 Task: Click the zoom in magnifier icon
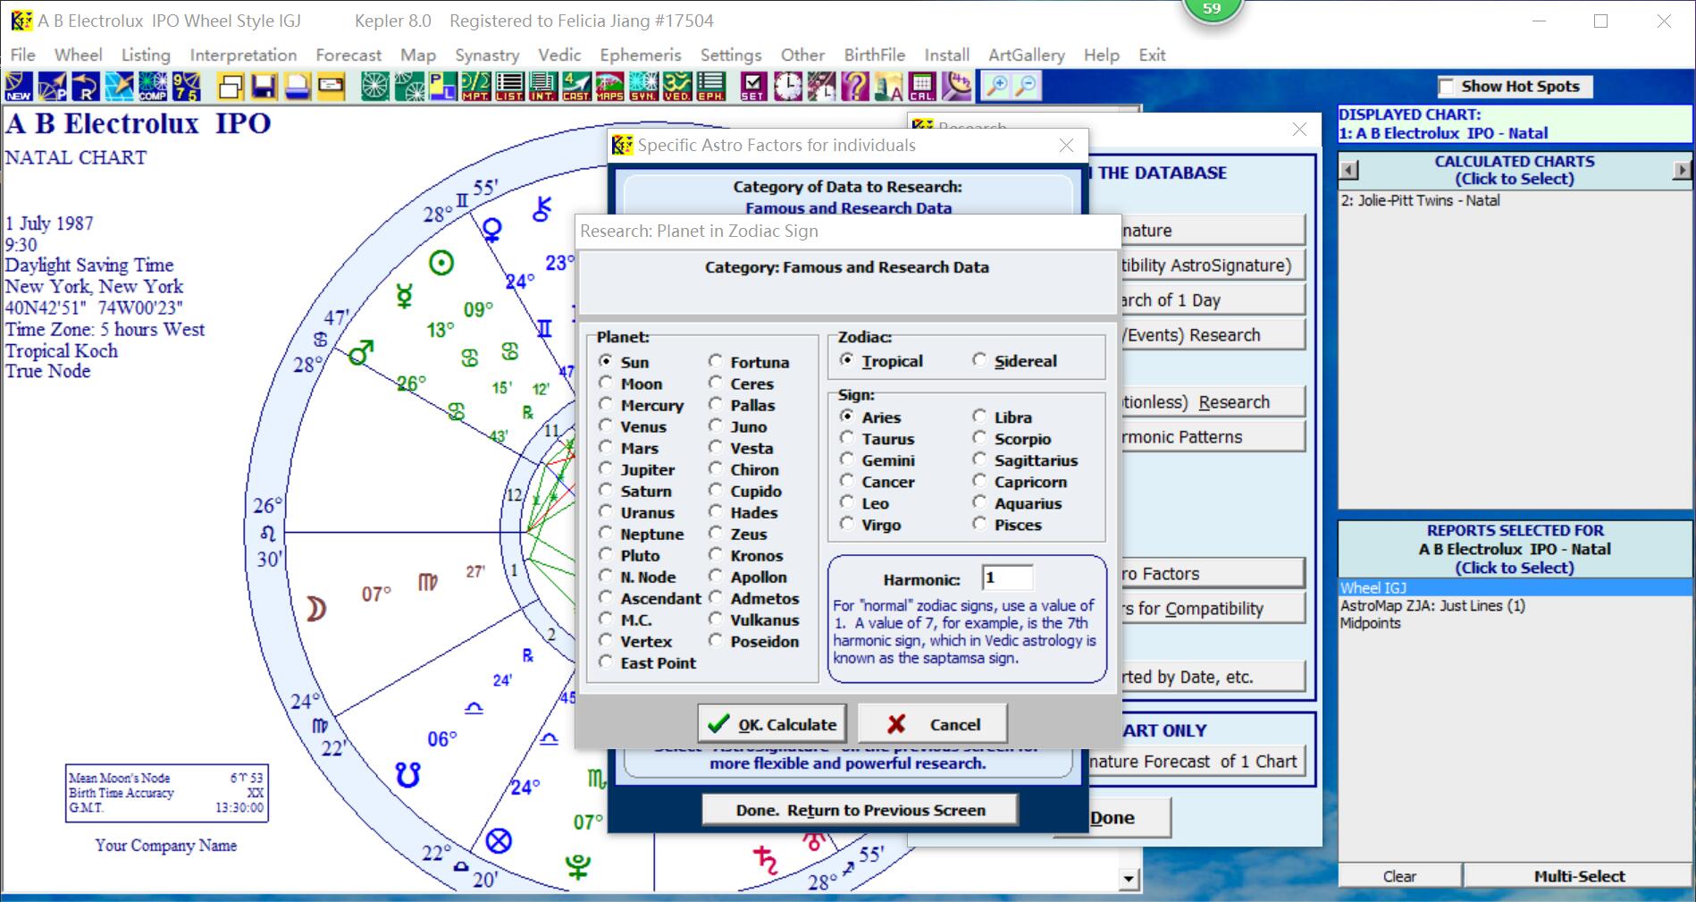click(995, 86)
